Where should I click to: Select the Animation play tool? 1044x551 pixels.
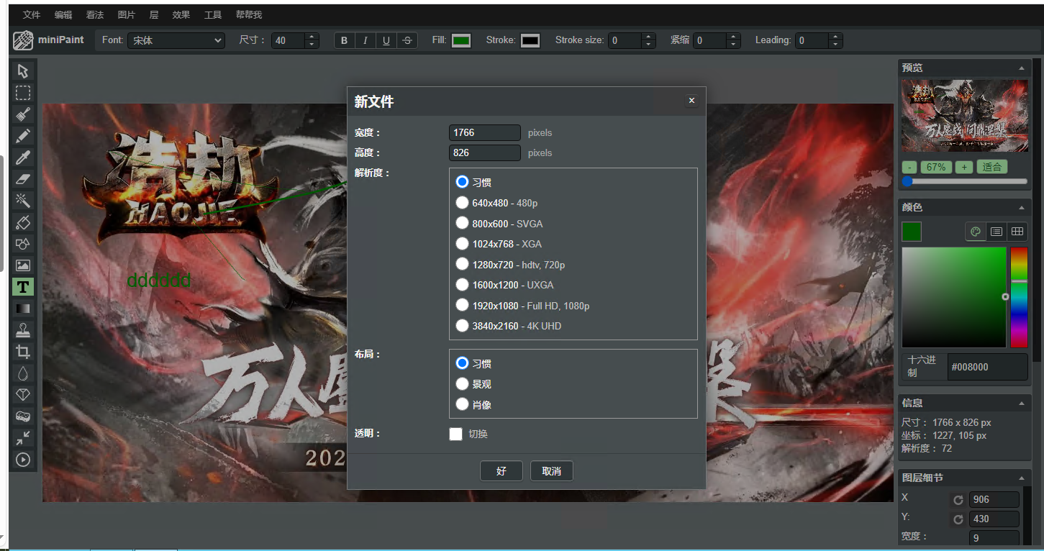[23, 459]
